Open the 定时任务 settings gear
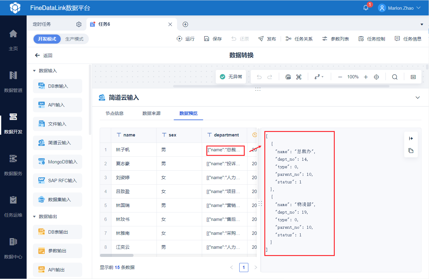The image size is (429, 279). [79, 24]
